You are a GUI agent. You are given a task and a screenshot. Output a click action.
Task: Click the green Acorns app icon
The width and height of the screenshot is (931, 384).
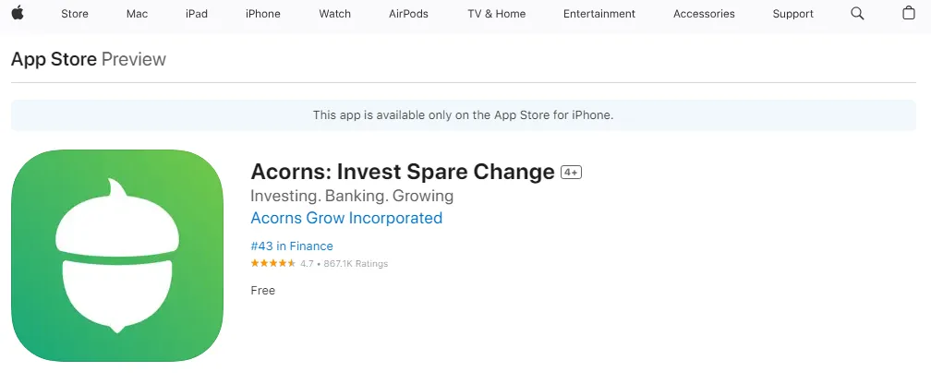117,255
